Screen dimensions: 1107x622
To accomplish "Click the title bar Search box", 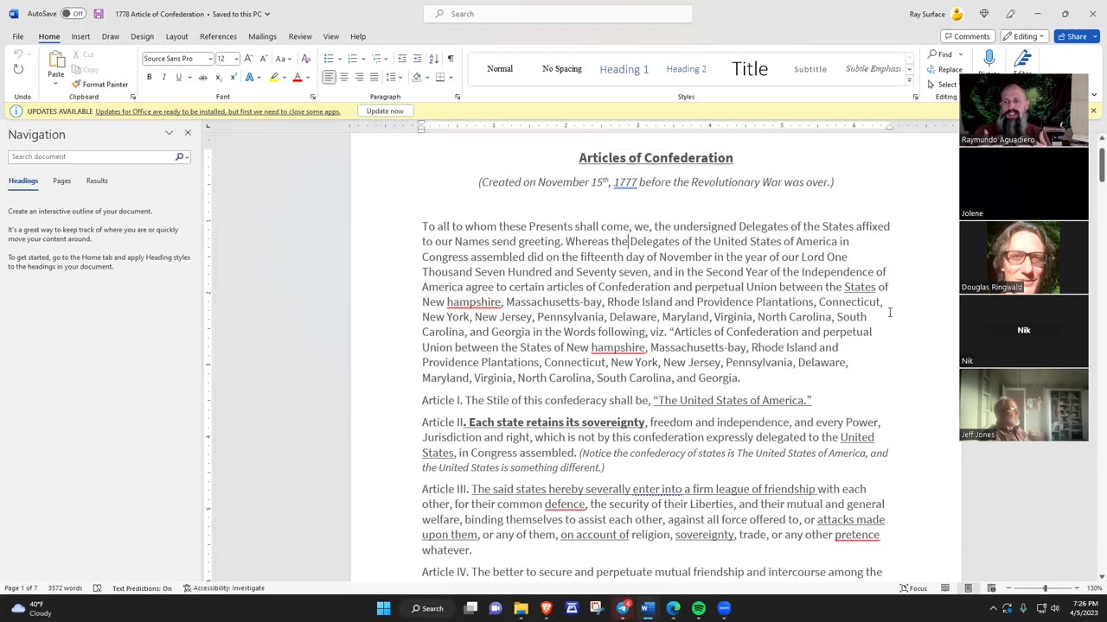I will coord(558,14).
